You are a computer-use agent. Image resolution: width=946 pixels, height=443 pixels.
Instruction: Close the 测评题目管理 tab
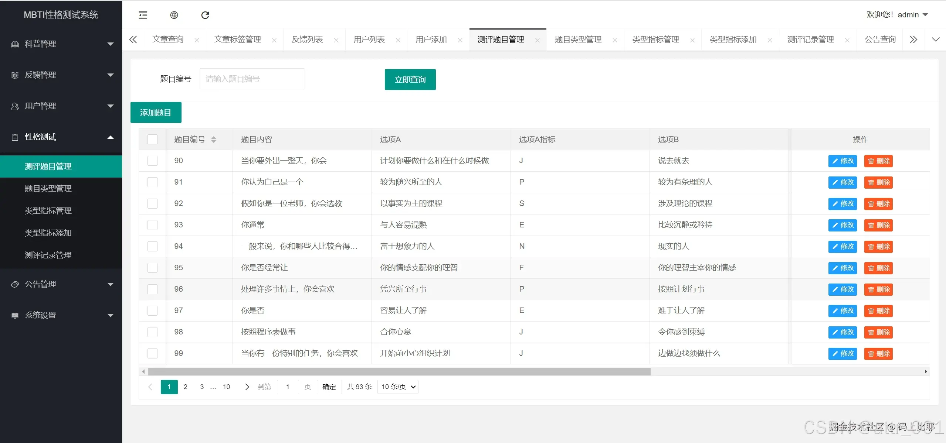tap(538, 40)
